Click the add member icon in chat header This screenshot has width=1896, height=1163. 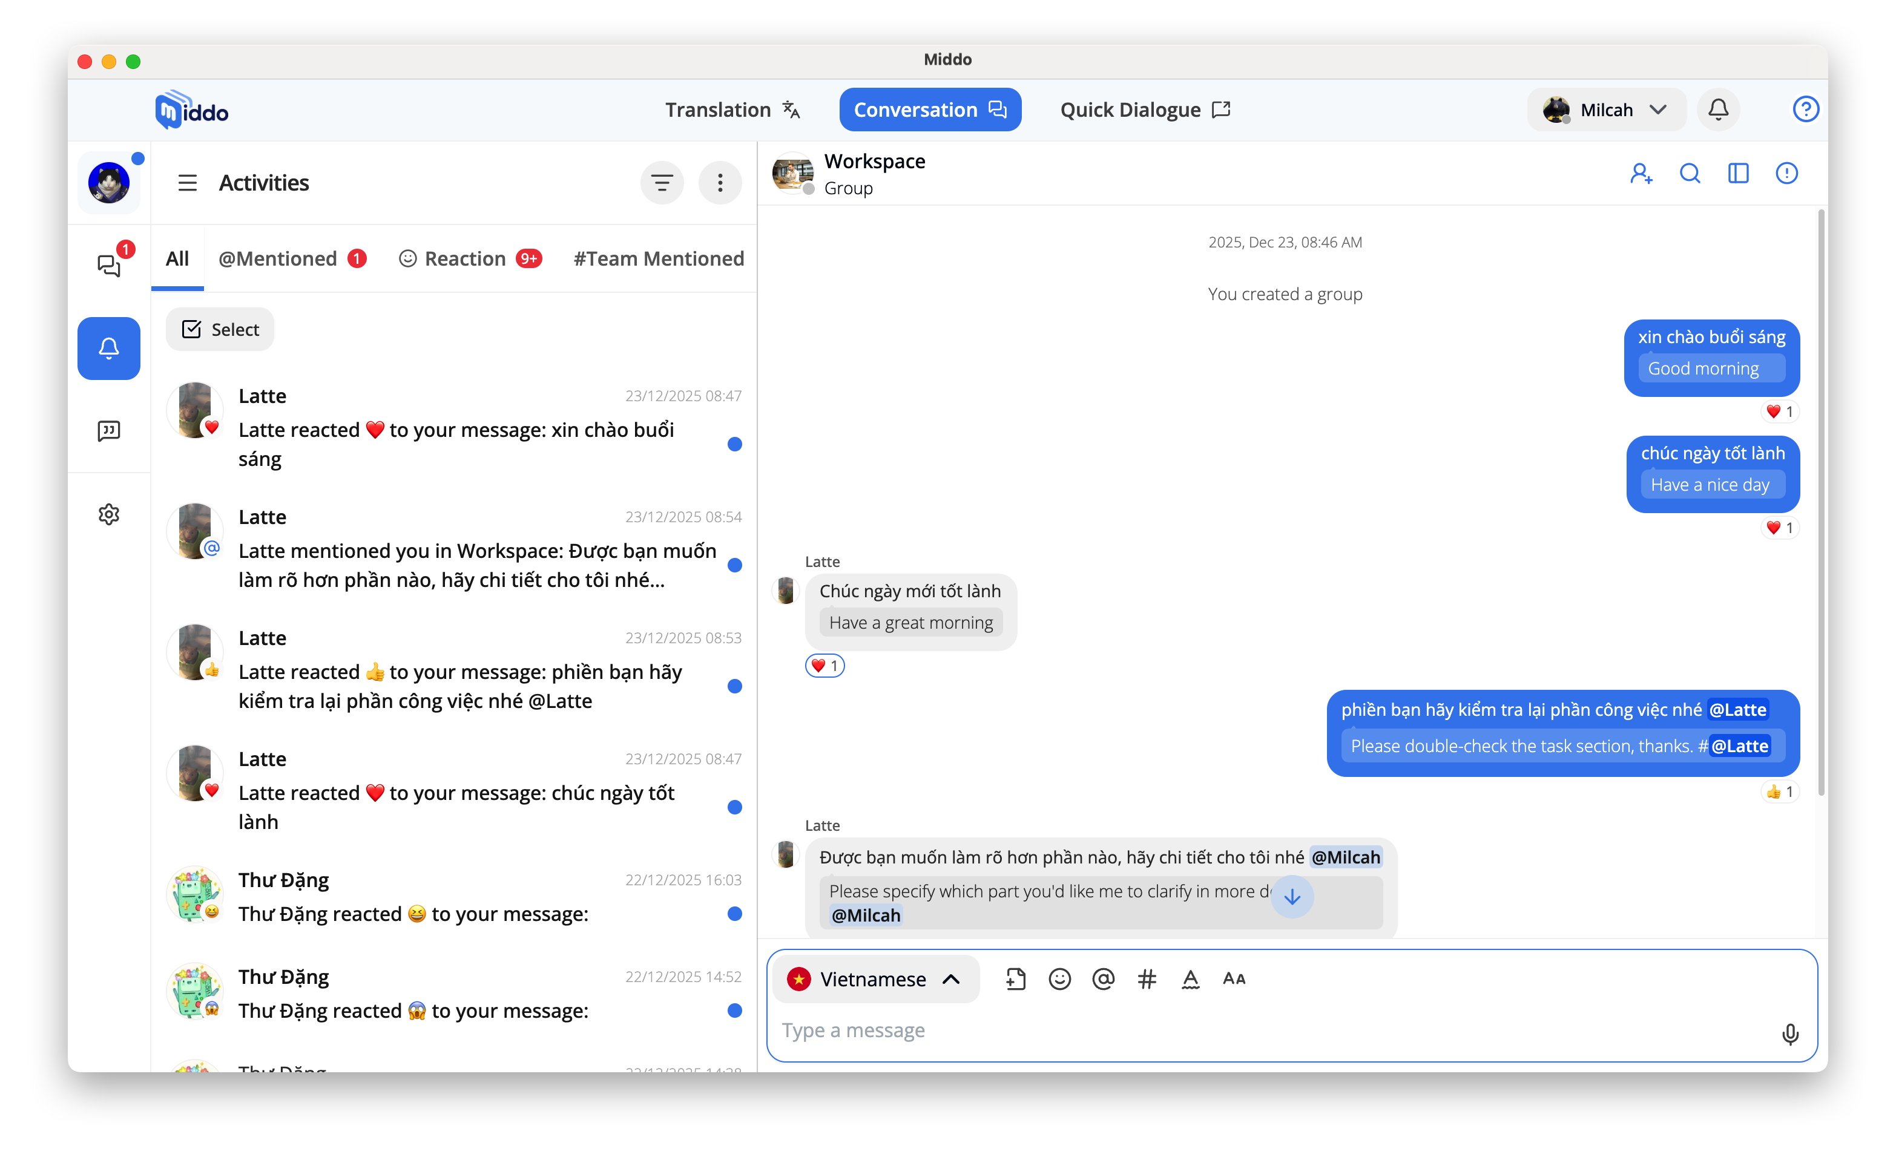1641,174
